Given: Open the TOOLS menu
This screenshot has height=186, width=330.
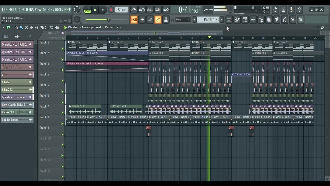Looking at the screenshot, I should pos(59,10).
